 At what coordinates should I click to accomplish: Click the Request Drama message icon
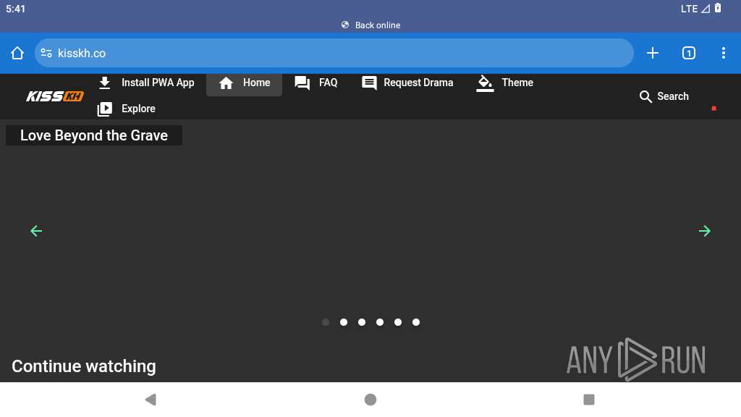369,83
